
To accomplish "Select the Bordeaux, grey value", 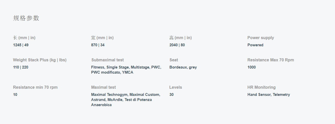I will pos(183,67).
